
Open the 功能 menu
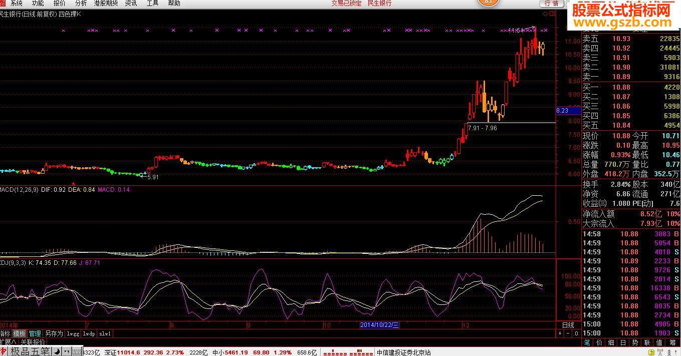[38, 3]
